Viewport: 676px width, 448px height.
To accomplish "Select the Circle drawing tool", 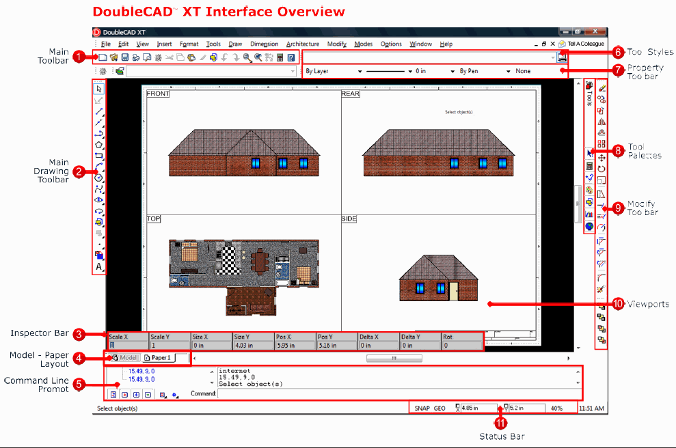I will coord(99,178).
